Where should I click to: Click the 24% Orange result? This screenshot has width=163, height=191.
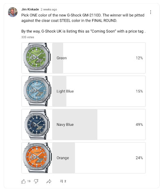[139, 158]
